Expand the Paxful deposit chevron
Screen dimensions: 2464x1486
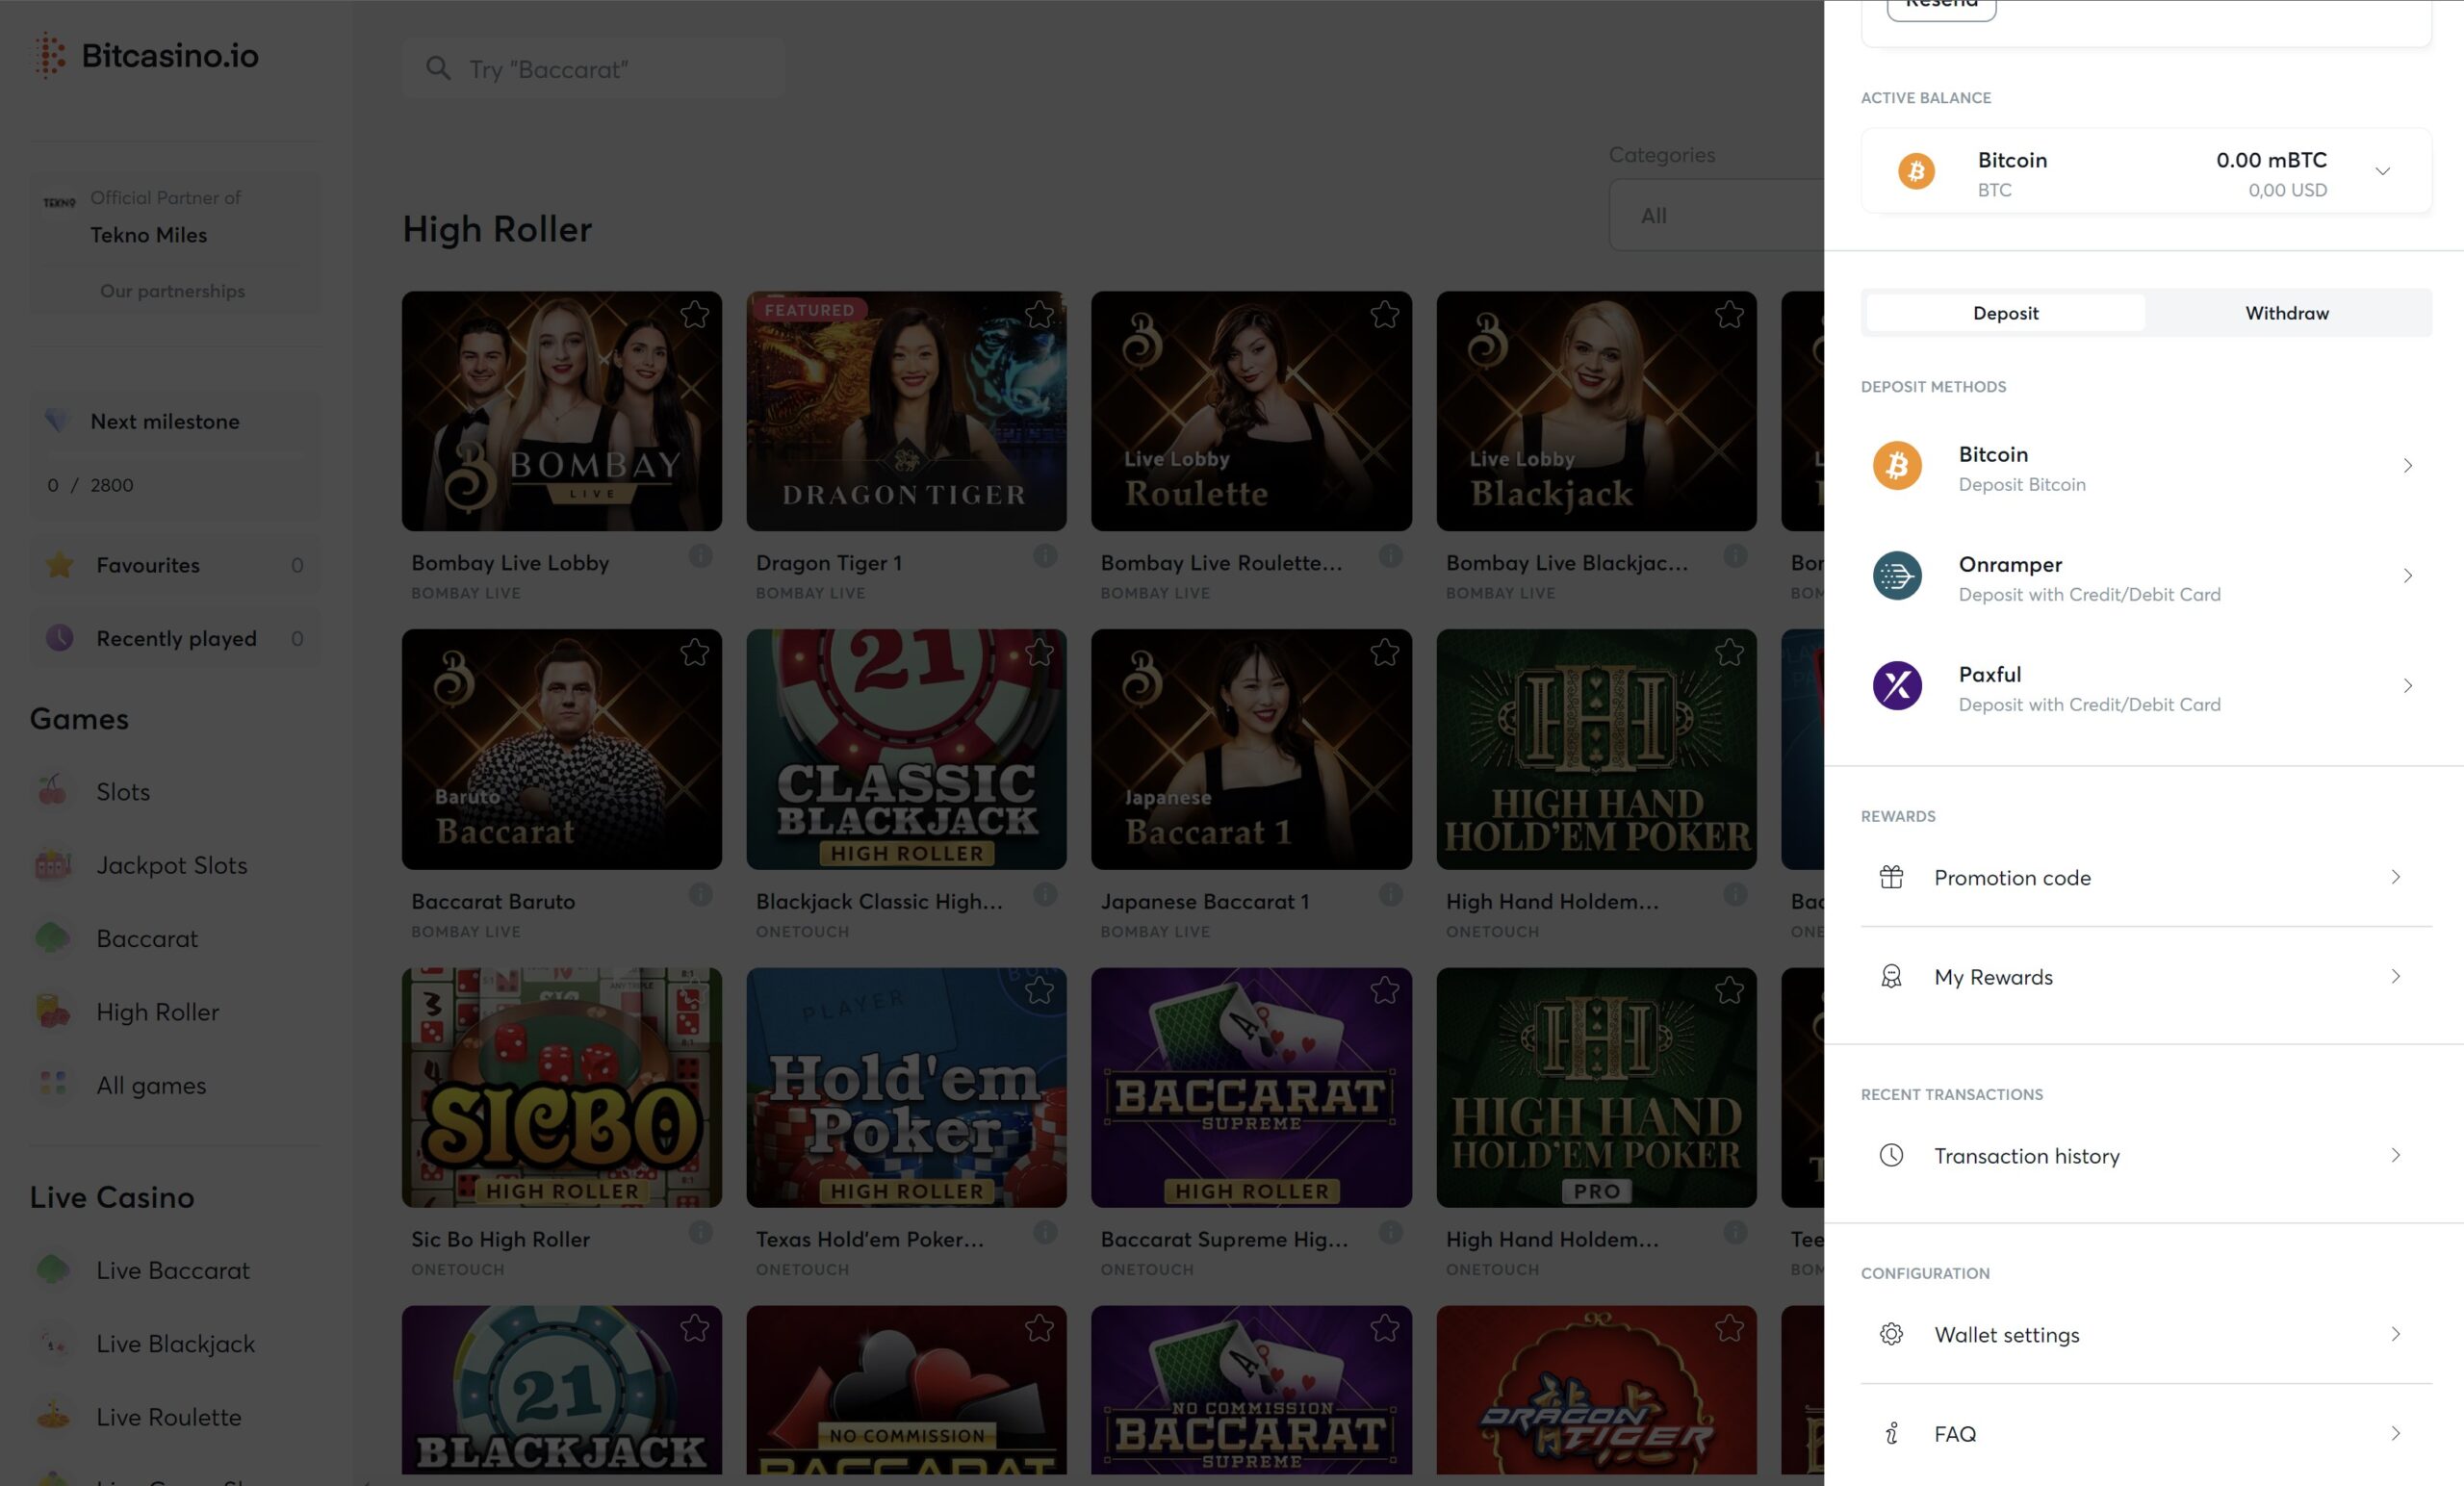[x=2408, y=686]
